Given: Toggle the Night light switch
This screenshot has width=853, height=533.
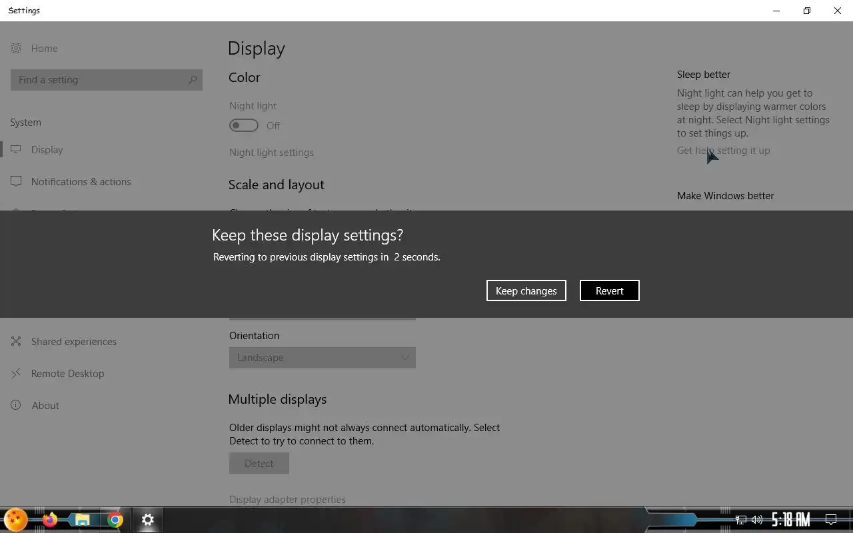Looking at the screenshot, I should tap(244, 125).
